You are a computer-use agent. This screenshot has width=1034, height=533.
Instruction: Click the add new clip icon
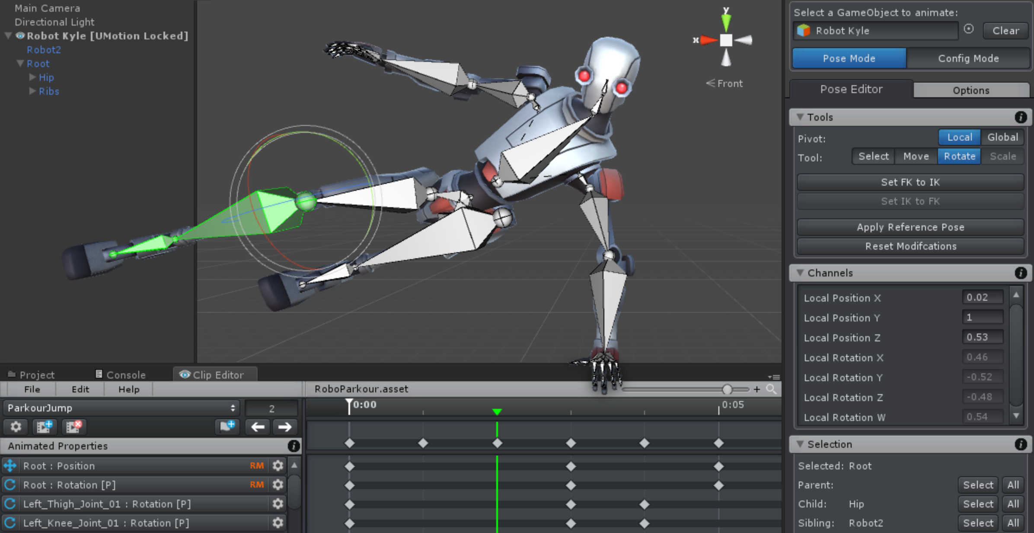click(x=45, y=427)
